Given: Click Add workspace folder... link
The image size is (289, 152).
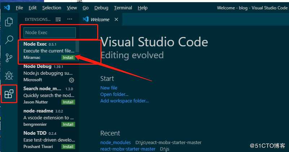Looking at the screenshot, I should pos(124,101).
